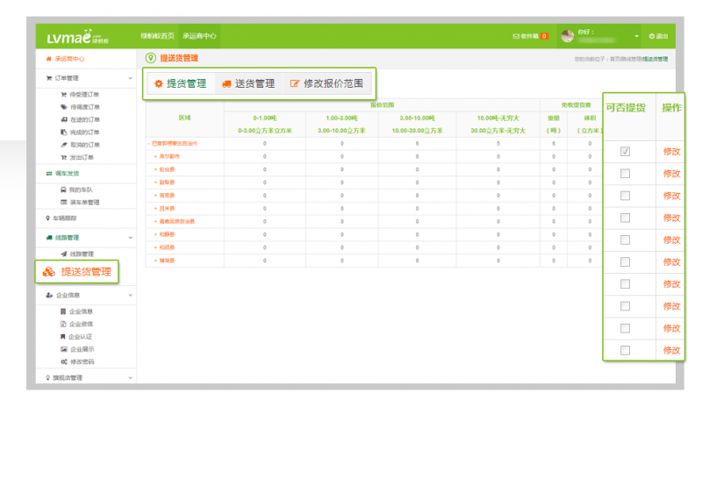Switch to the 送货管理 tab
Screen dimensions: 702x479
(248, 83)
